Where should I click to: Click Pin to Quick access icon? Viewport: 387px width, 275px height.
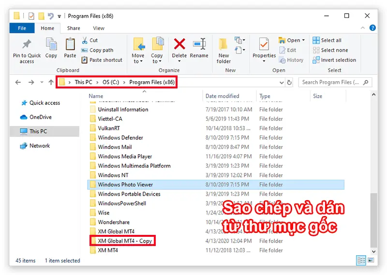[27, 44]
